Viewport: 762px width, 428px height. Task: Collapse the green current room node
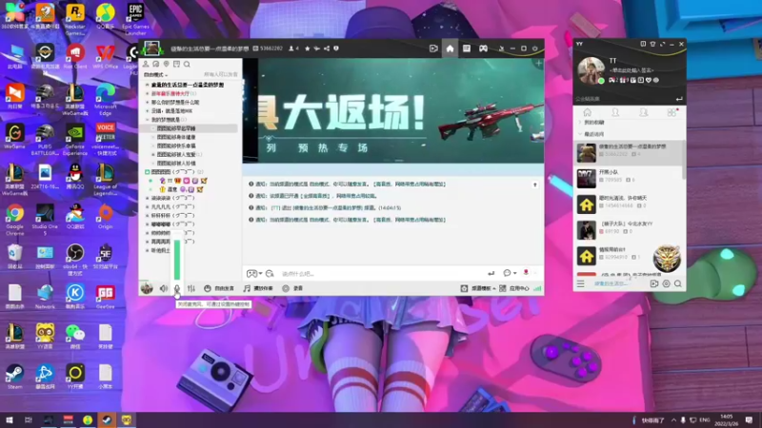pos(148,172)
